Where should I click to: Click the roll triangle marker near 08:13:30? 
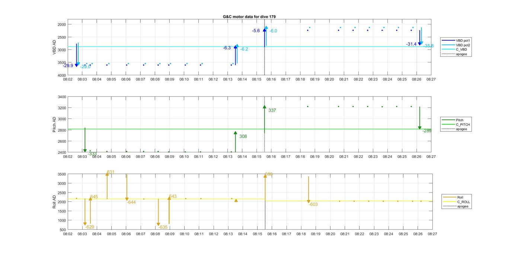point(236,200)
